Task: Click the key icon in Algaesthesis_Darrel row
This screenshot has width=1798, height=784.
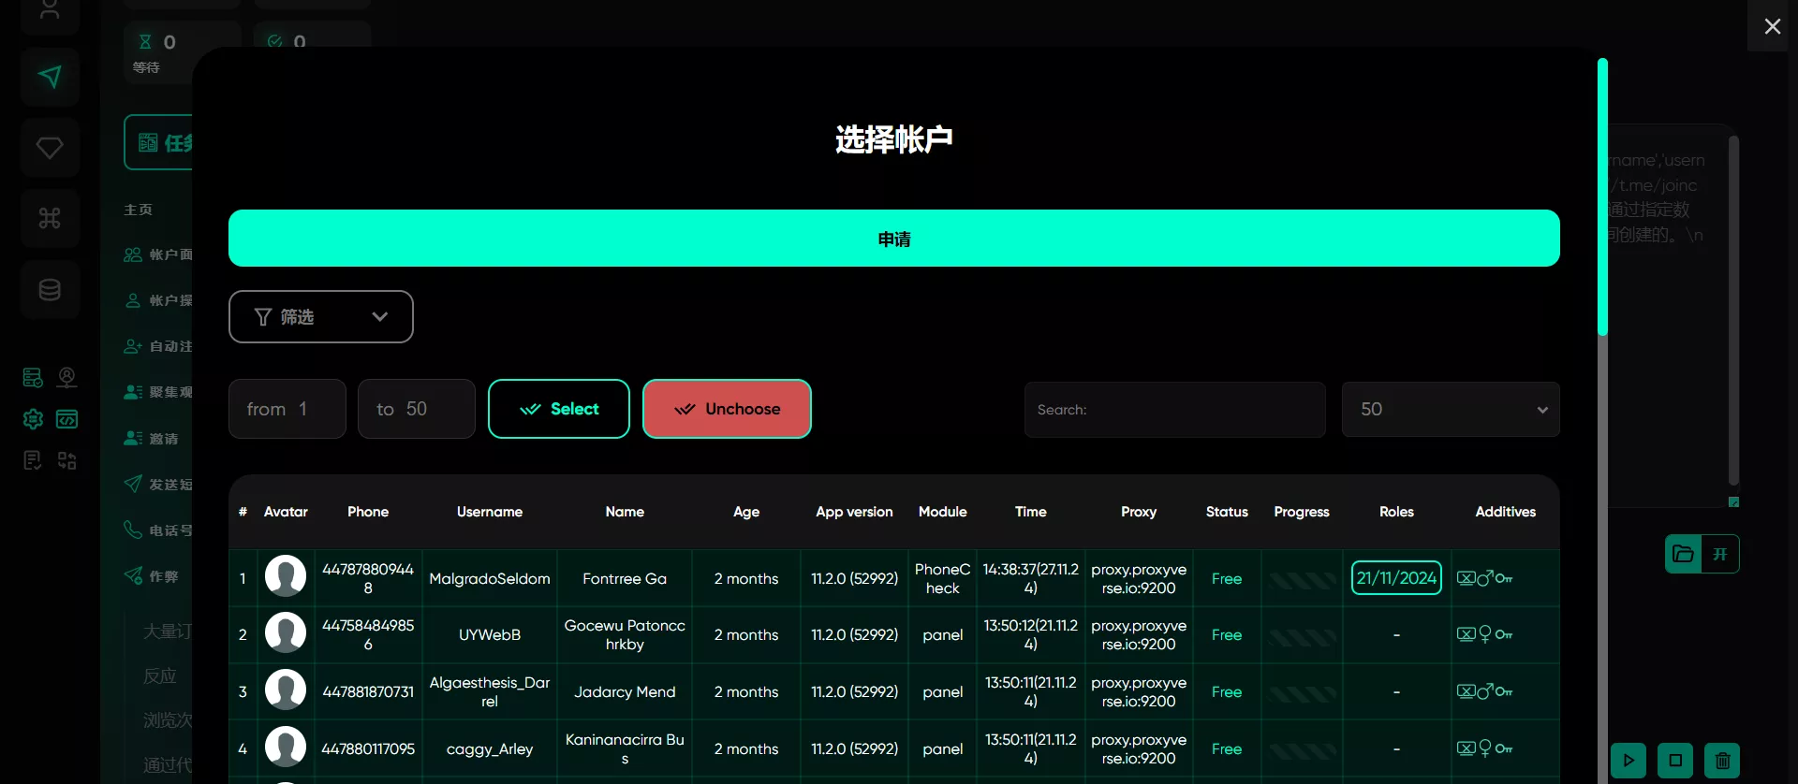Action: click(1504, 691)
